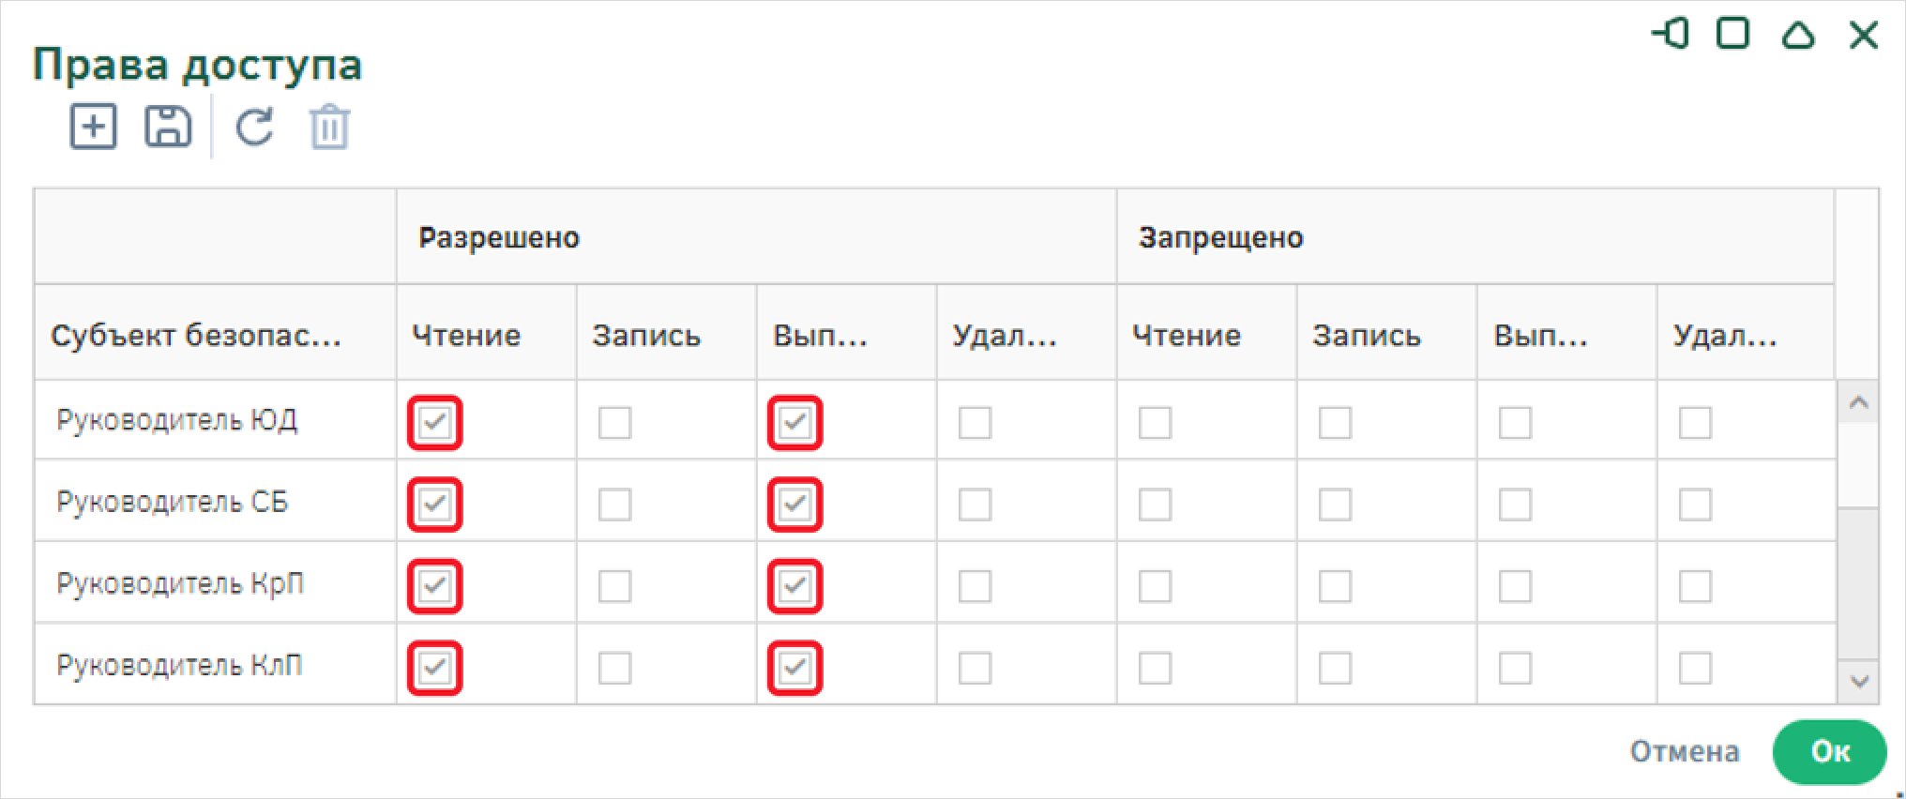Save access rights with the floppy disk icon

click(168, 127)
